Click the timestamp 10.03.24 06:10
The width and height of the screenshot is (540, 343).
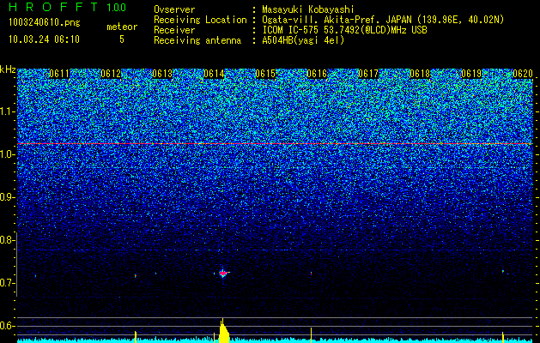click(44, 39)
